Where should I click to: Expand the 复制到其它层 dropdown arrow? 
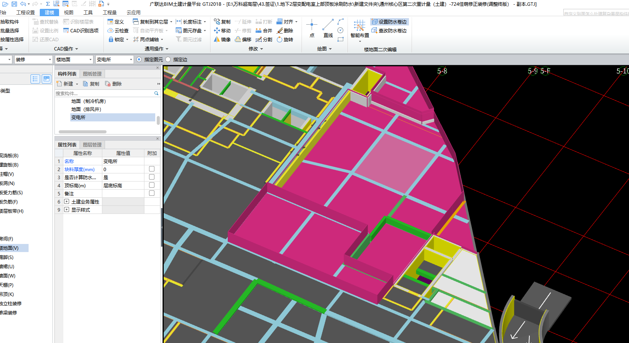tap(171, 22)
